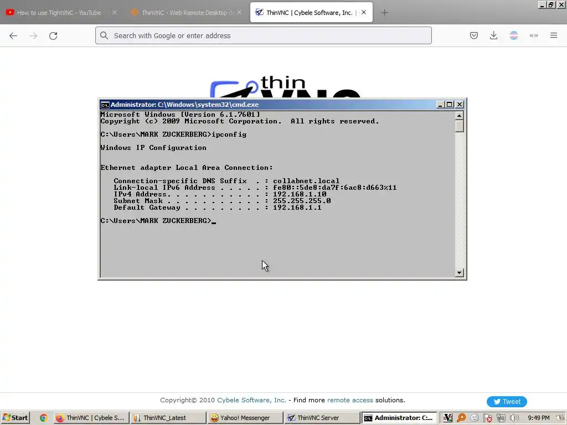This screenshot has height=425, width=567.
Task: Close the ThinVNC Web Remote Desktop tab
Action: coord(239,12)
